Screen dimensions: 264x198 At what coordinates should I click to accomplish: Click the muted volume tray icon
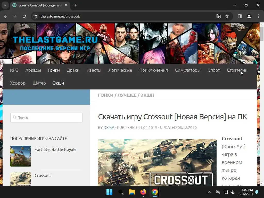click(233, 192)
